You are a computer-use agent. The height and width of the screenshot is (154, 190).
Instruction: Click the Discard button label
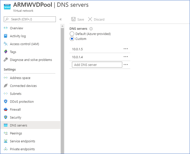(99, 19)
